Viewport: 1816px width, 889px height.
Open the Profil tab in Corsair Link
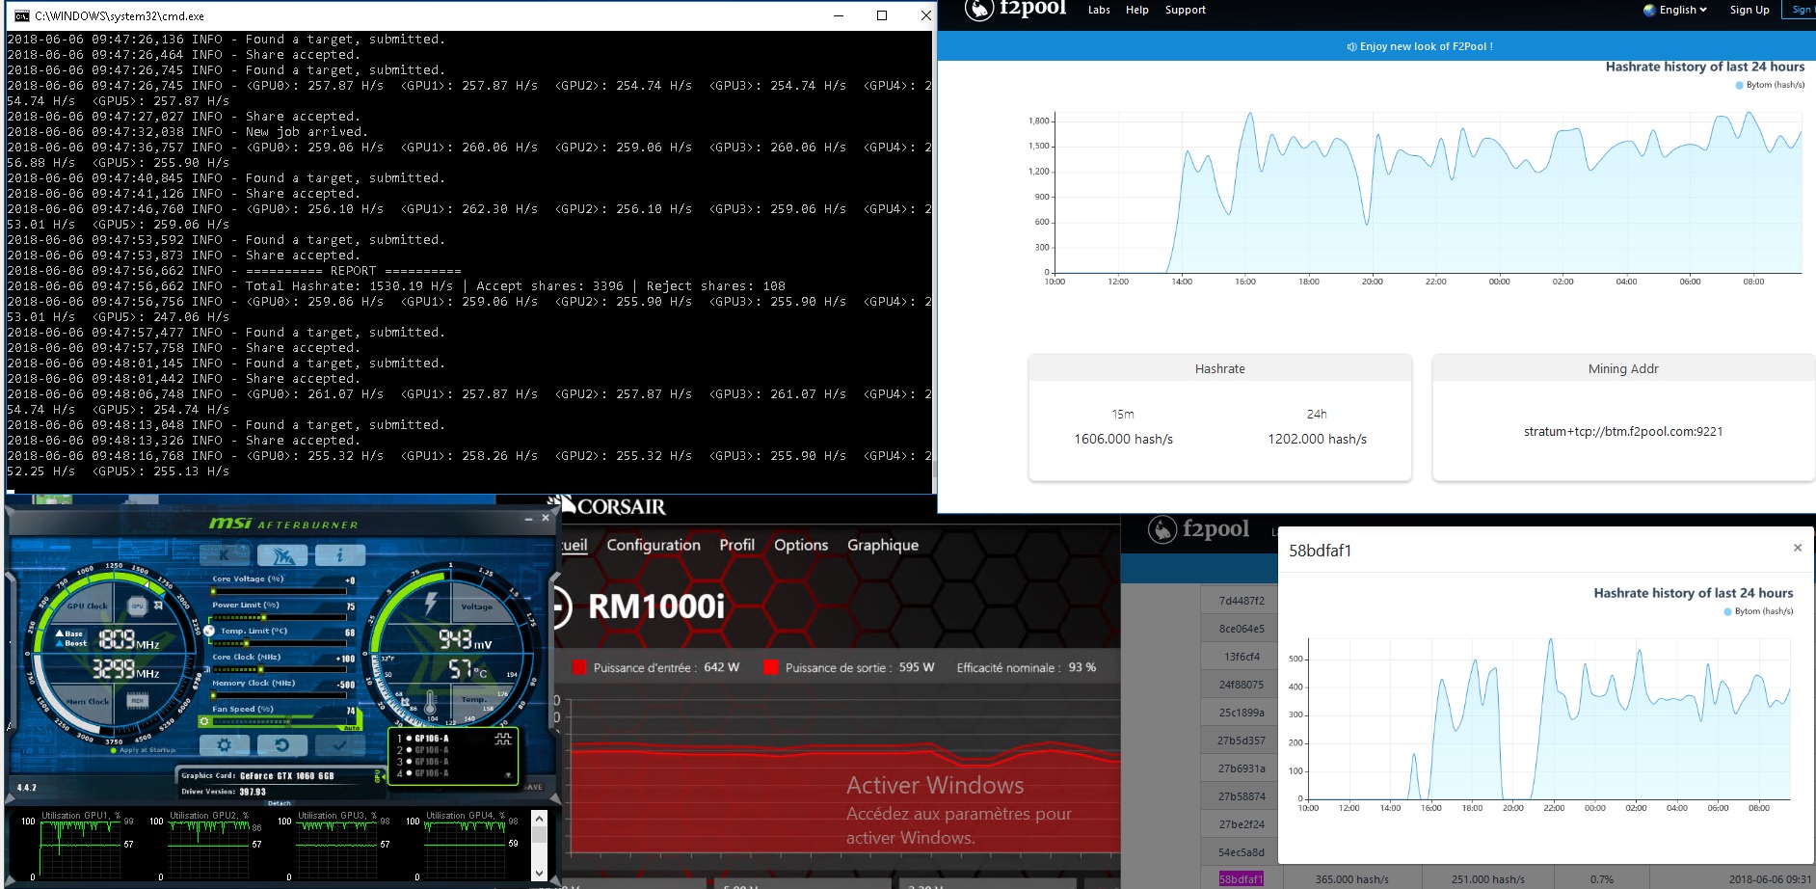pos(737,545)
